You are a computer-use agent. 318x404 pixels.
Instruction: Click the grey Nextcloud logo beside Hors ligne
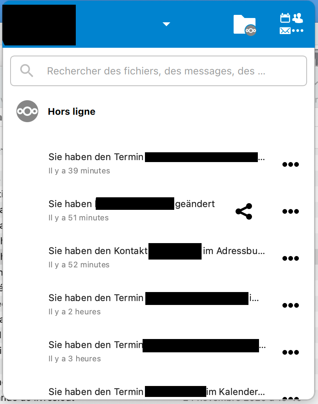[x=27, y=111]
